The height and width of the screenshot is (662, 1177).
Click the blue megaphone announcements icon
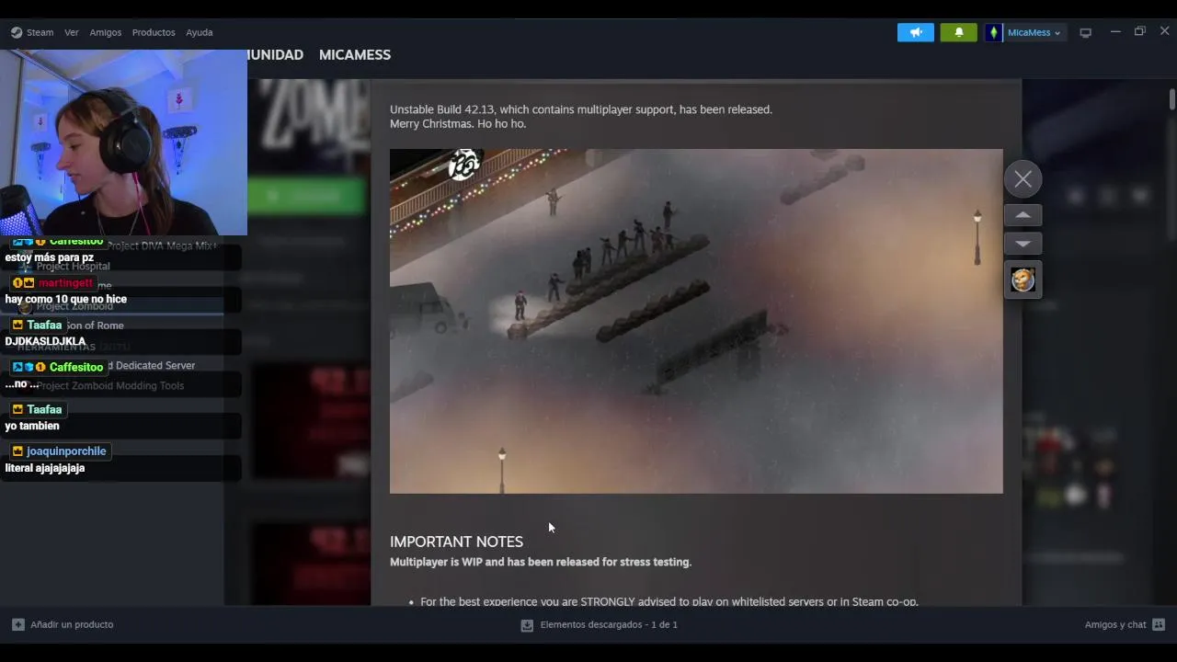coord(916,32)
